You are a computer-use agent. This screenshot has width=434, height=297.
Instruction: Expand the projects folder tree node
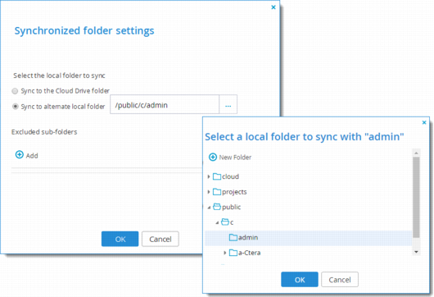coord(209,192)
